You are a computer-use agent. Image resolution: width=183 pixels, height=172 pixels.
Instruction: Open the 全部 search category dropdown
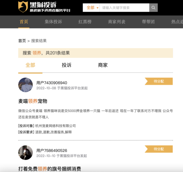91,8
